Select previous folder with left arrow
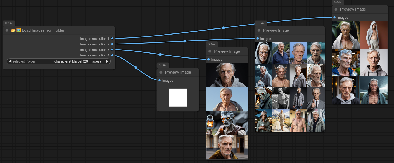 [10, 61]
